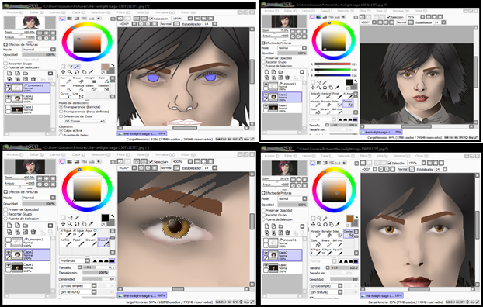Open the Profundo brush mode dropdown

(x=75, y=260)
